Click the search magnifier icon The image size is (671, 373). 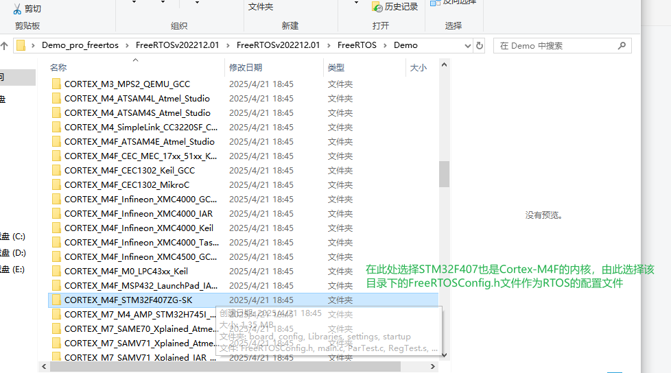pos(622,45)
